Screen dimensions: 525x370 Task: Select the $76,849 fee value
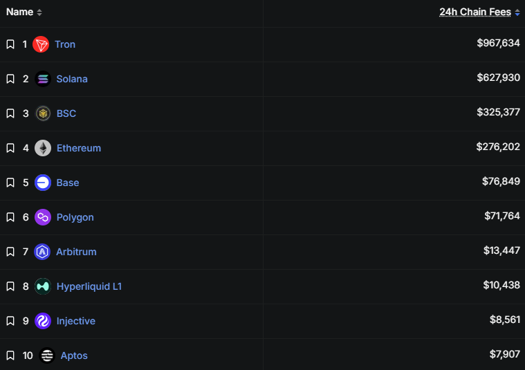pos(501,181)
